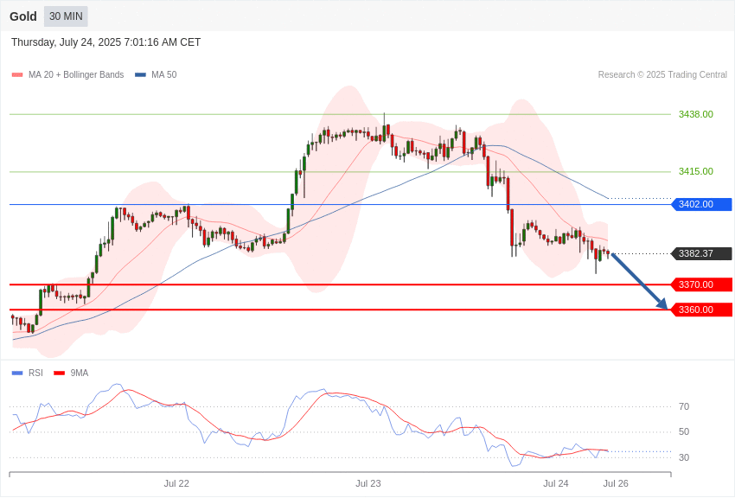Image resolution: width=735 pixels, height=498 pixels.
Task: Click the RSI 30 level label
Action: pyautogui.click(x=684, y=457)
